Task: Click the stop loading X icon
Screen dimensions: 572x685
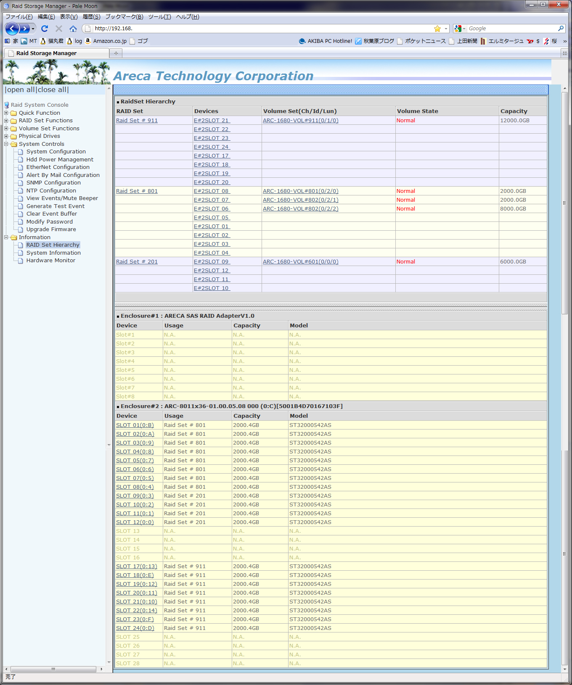Action: point(59,29)
